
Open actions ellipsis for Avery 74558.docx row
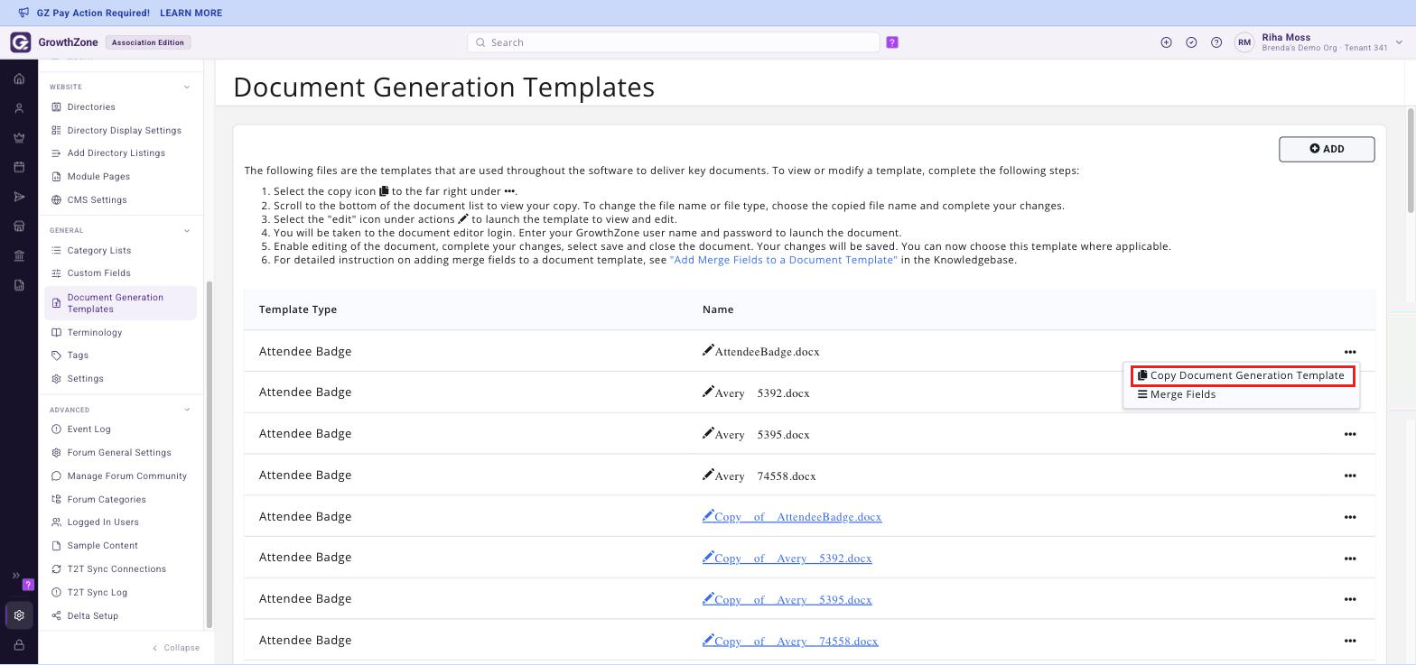click(1350, 476)
